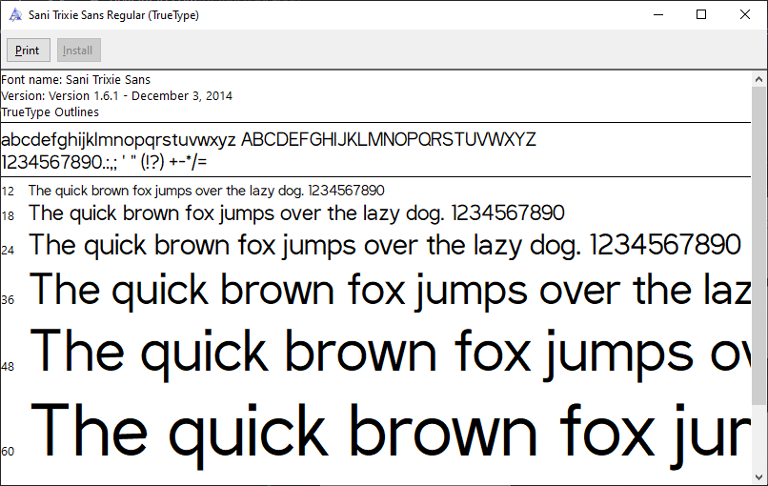Click the size label '36'

[x=8, y=300]
